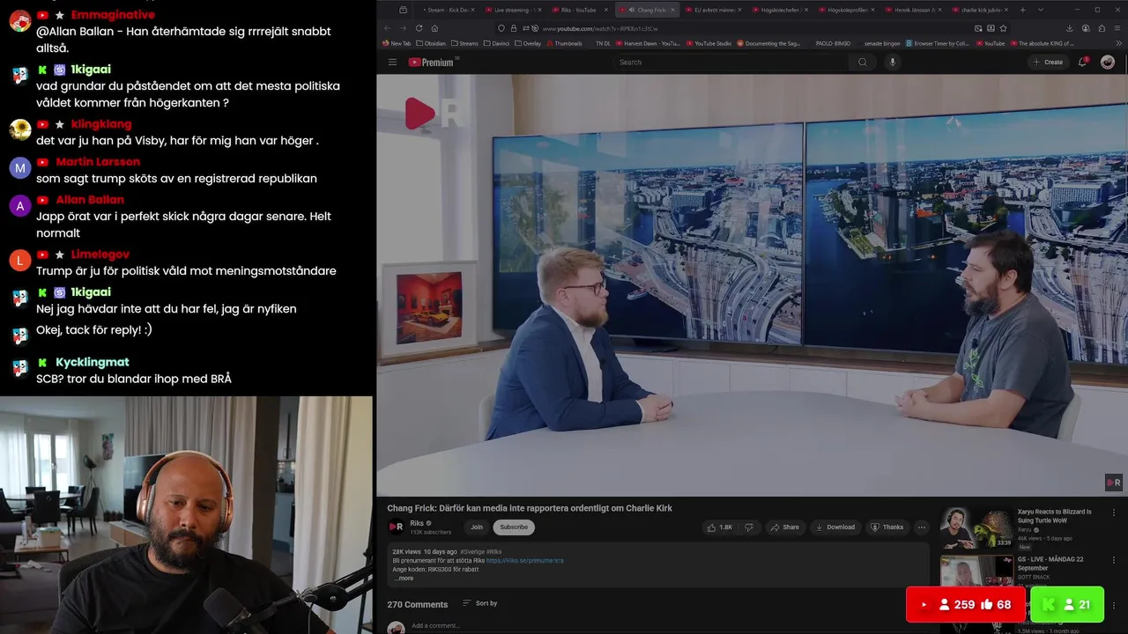The height and width of the screenshot is (634, 1128).
Task: Open the riks.se/prenumerera link
Action: pyautogui.click(x=524, y=560)
